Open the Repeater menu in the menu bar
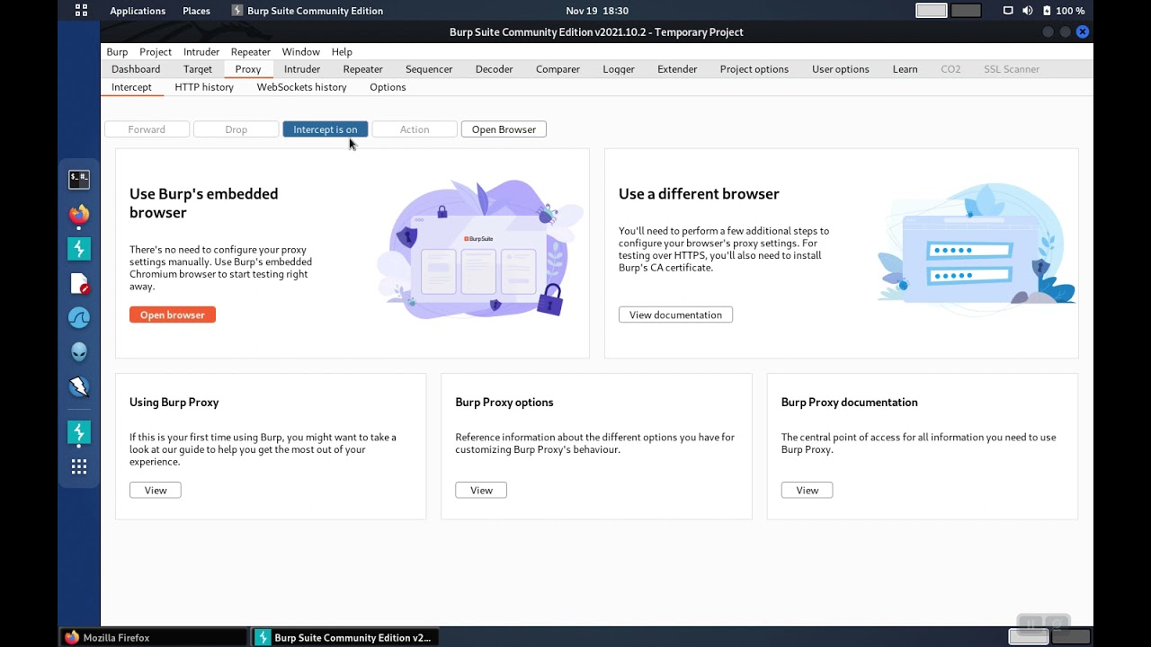Image resolution: width=1151 pixels, height=647 pixels. 251,52
